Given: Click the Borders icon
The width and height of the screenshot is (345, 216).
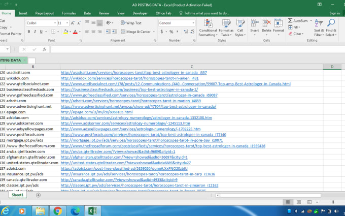Looking at the screenshot, I should coord(53,32).
